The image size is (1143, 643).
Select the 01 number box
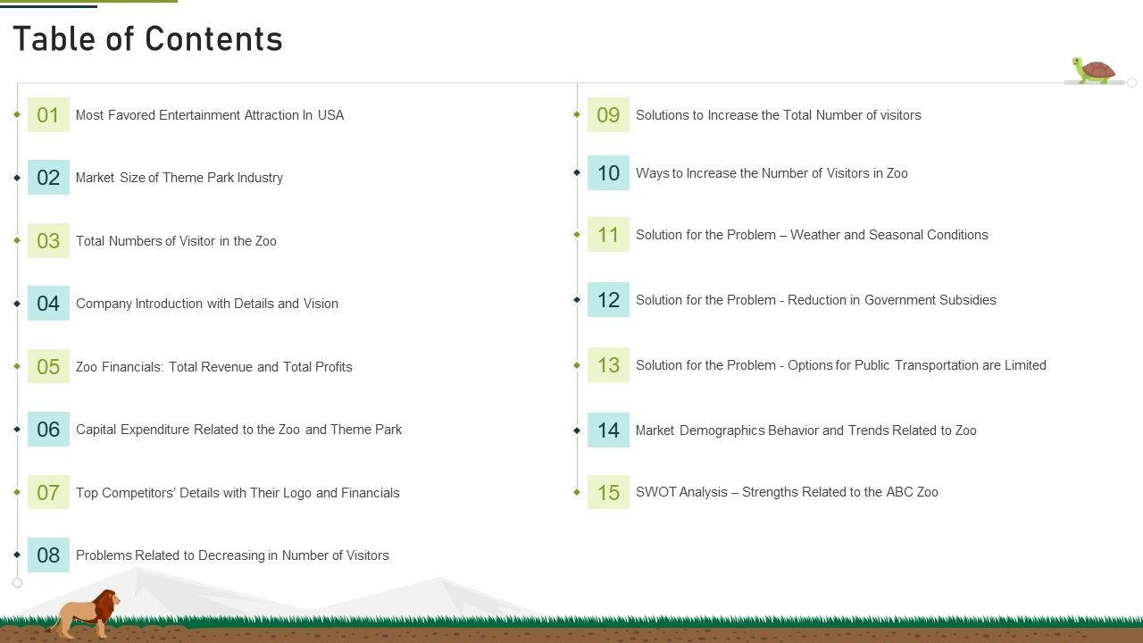click(48, 115)
